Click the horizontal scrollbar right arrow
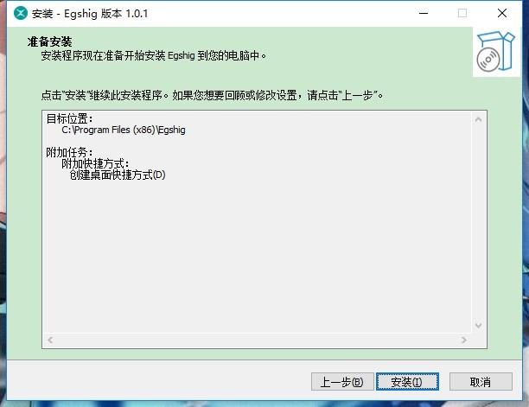This screenshot has height=407, width=529. pyautogui.click(x=464, y=340)
